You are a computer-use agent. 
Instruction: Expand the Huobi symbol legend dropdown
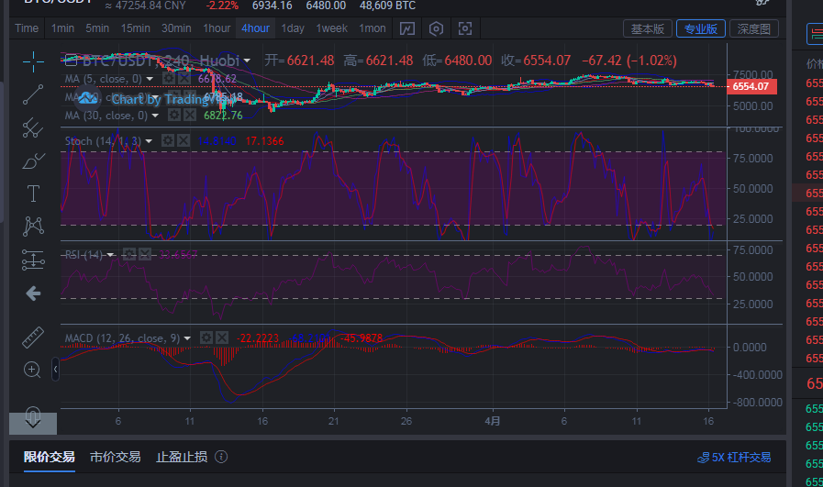click(247, 61)
